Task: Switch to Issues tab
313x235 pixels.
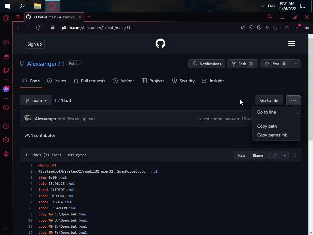Action: (57, 81)
